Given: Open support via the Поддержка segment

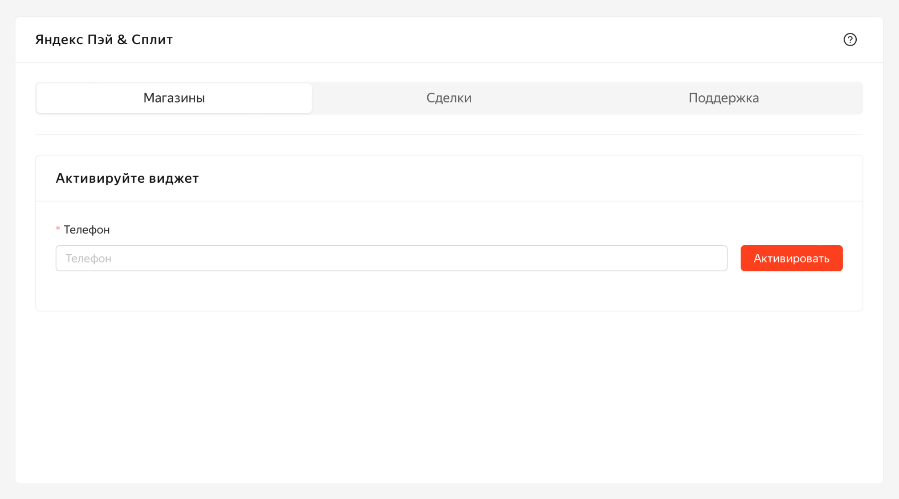Looking at the screenshot, I should pos(724,98).
